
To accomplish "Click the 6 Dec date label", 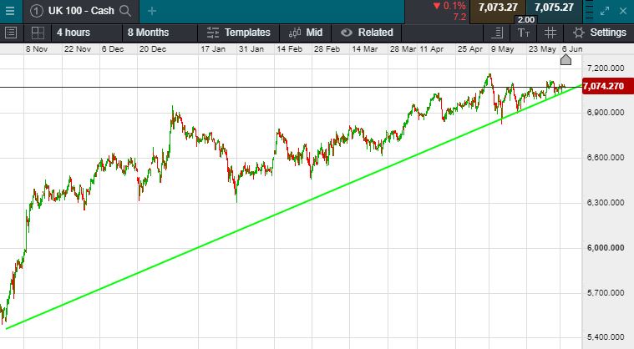I will 113,49.
